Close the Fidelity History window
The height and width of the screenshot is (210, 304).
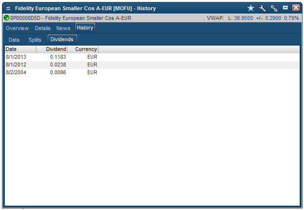coord(296,8)
